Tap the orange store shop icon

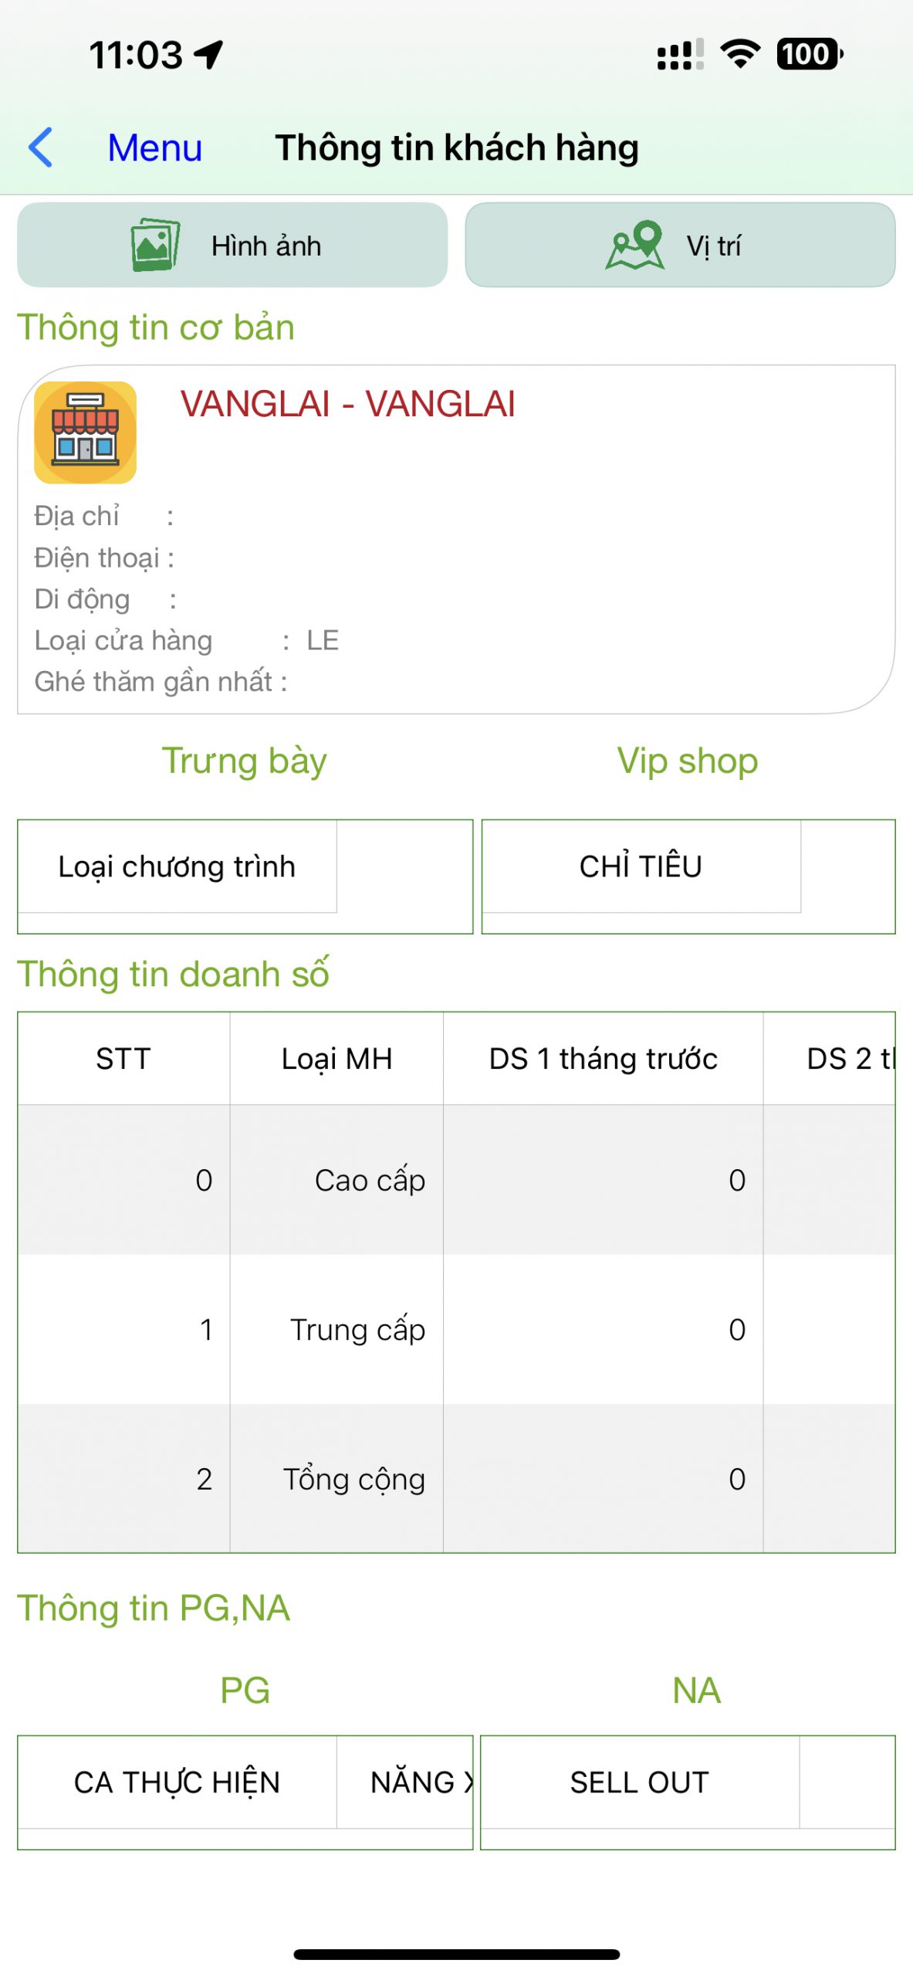85,432
